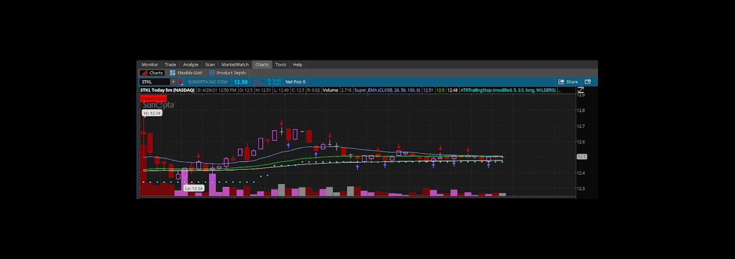Open the Monitor tab

pos(149,64)
